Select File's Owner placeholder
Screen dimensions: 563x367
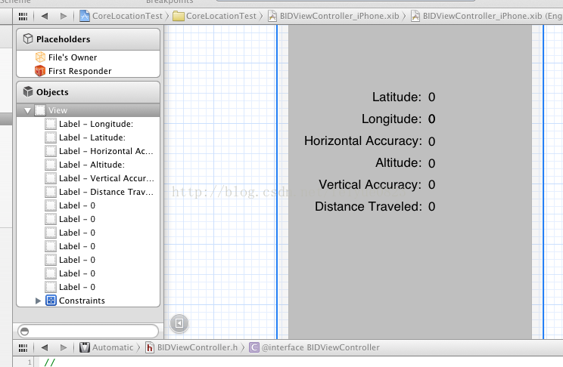[73, 57]
